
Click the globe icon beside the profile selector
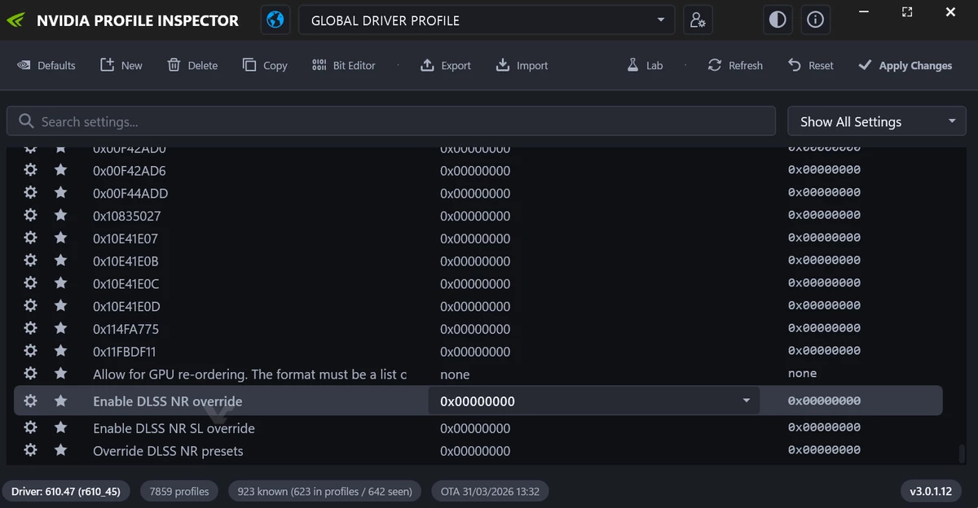coord(275,20)
